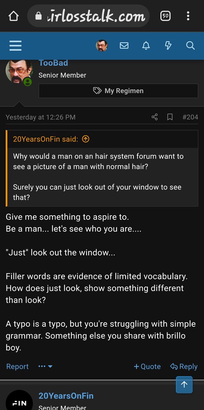Open the What's new lightning icon

168,46
